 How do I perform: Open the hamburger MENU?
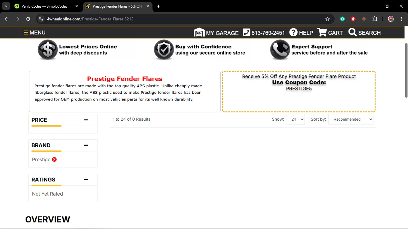pos(34,33)
